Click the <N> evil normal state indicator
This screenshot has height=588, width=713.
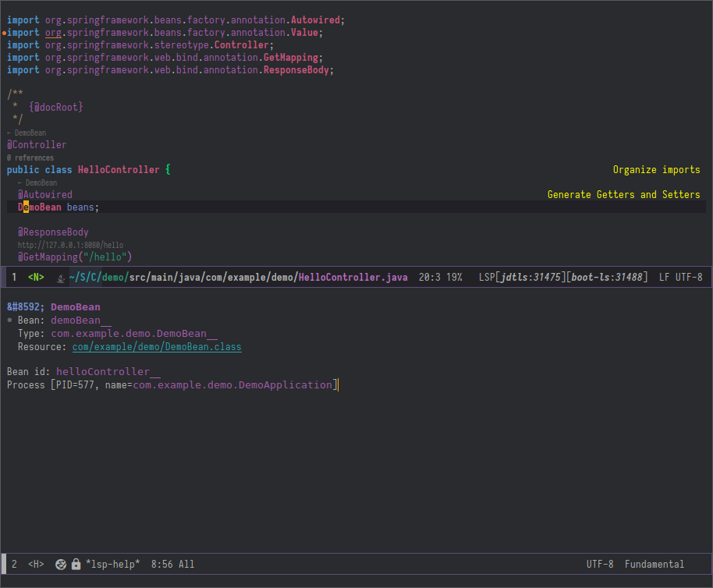(36, 277)
